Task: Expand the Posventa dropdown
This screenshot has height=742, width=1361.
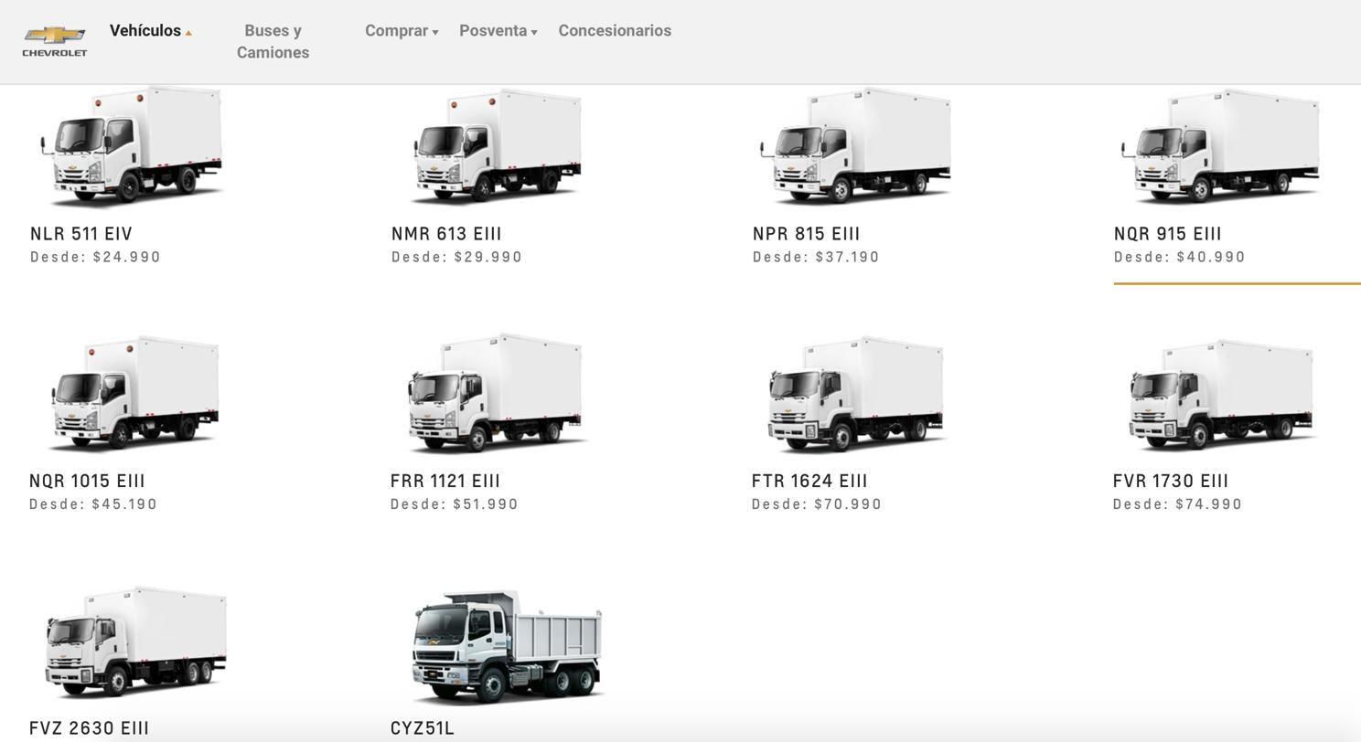Action: point(498,31)
